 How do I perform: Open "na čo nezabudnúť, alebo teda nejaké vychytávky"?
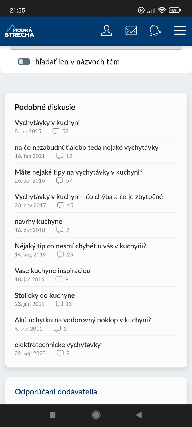[x=86, y=148]
